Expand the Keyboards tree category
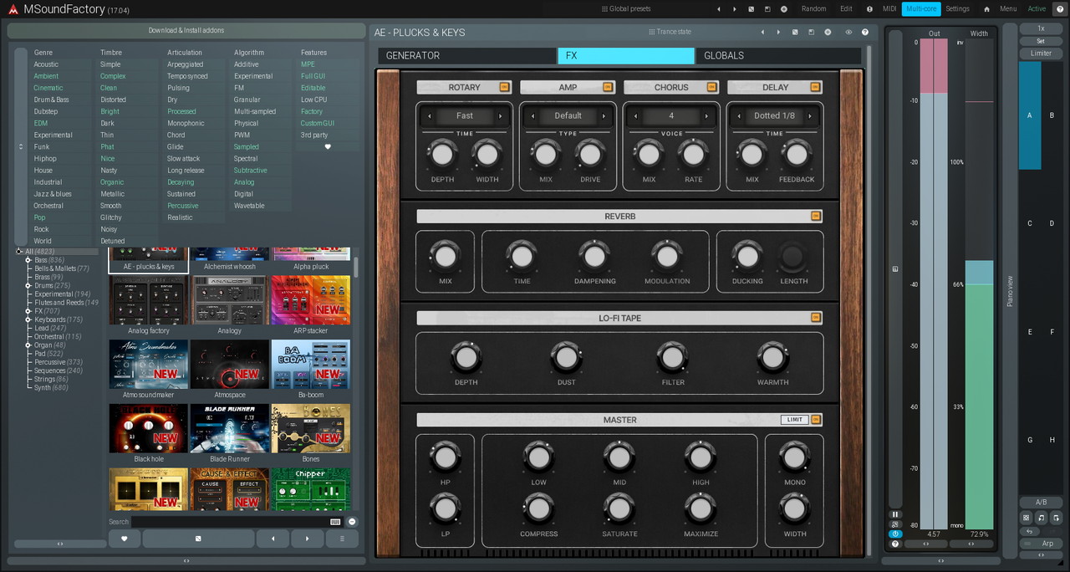The image size is (1070, 572). pos(28,319)
